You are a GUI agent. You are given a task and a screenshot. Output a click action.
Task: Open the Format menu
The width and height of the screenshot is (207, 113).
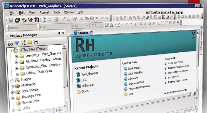(44, 12)
